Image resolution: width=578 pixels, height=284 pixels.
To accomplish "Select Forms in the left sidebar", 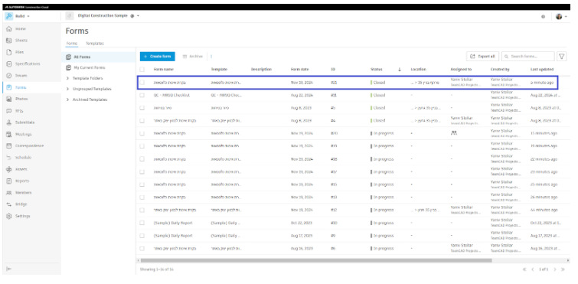I will point(20,87).
